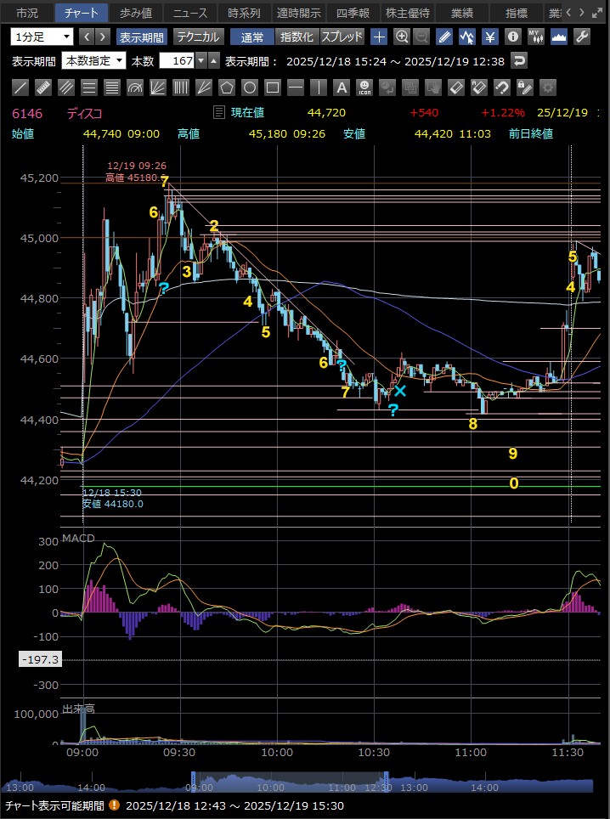Click the bottom timeline range navigator
The image size is (610, 819).
[289, 786]
